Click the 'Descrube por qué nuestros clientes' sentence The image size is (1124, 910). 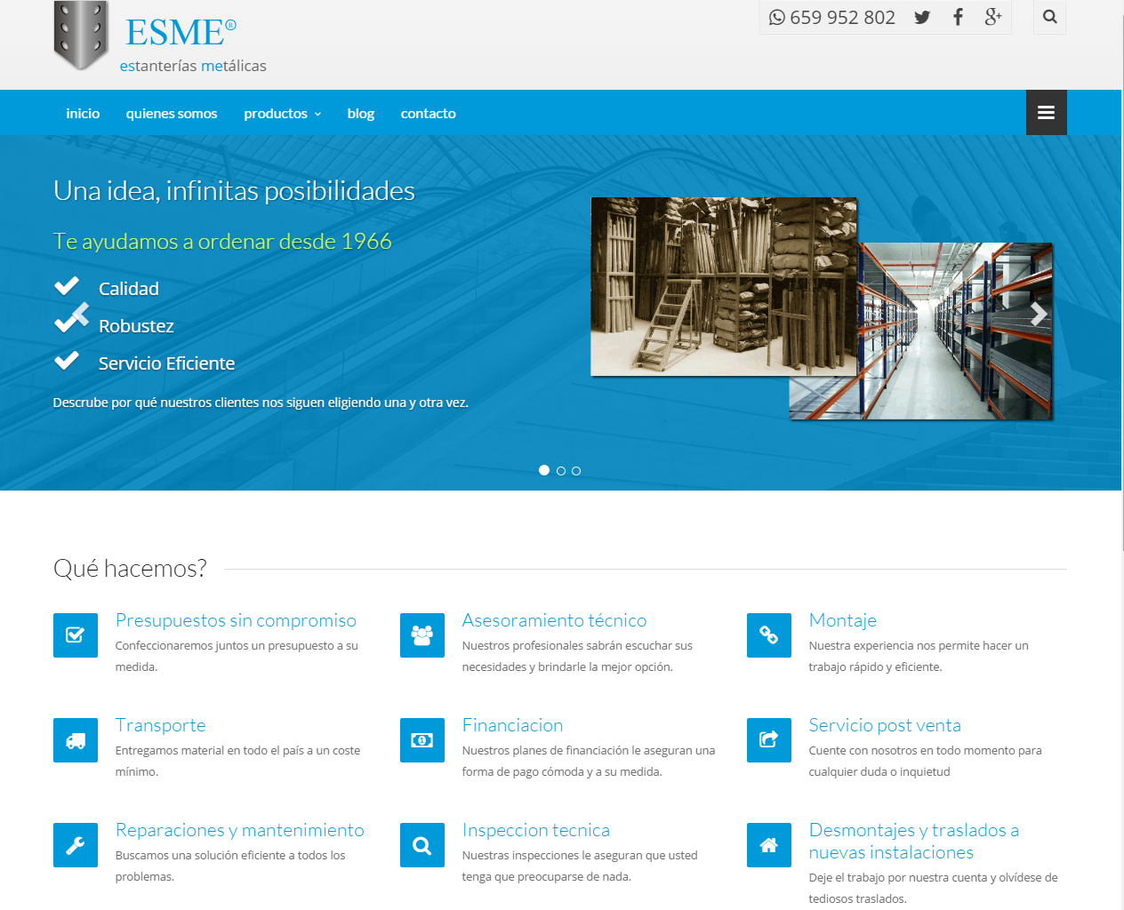(261, 403)
